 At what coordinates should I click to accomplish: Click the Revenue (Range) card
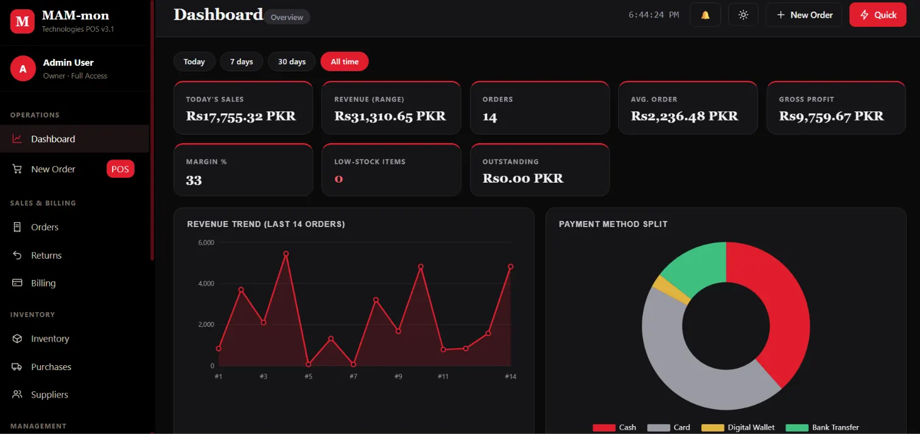(391, 108)
